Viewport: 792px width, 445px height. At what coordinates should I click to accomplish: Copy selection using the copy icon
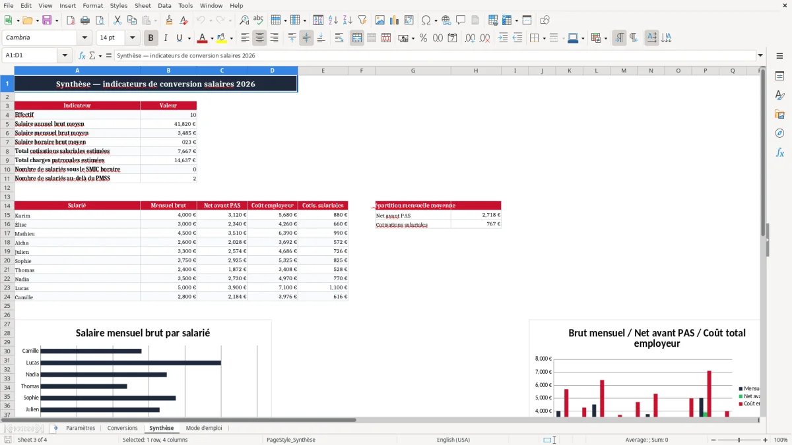click(132, 20)
